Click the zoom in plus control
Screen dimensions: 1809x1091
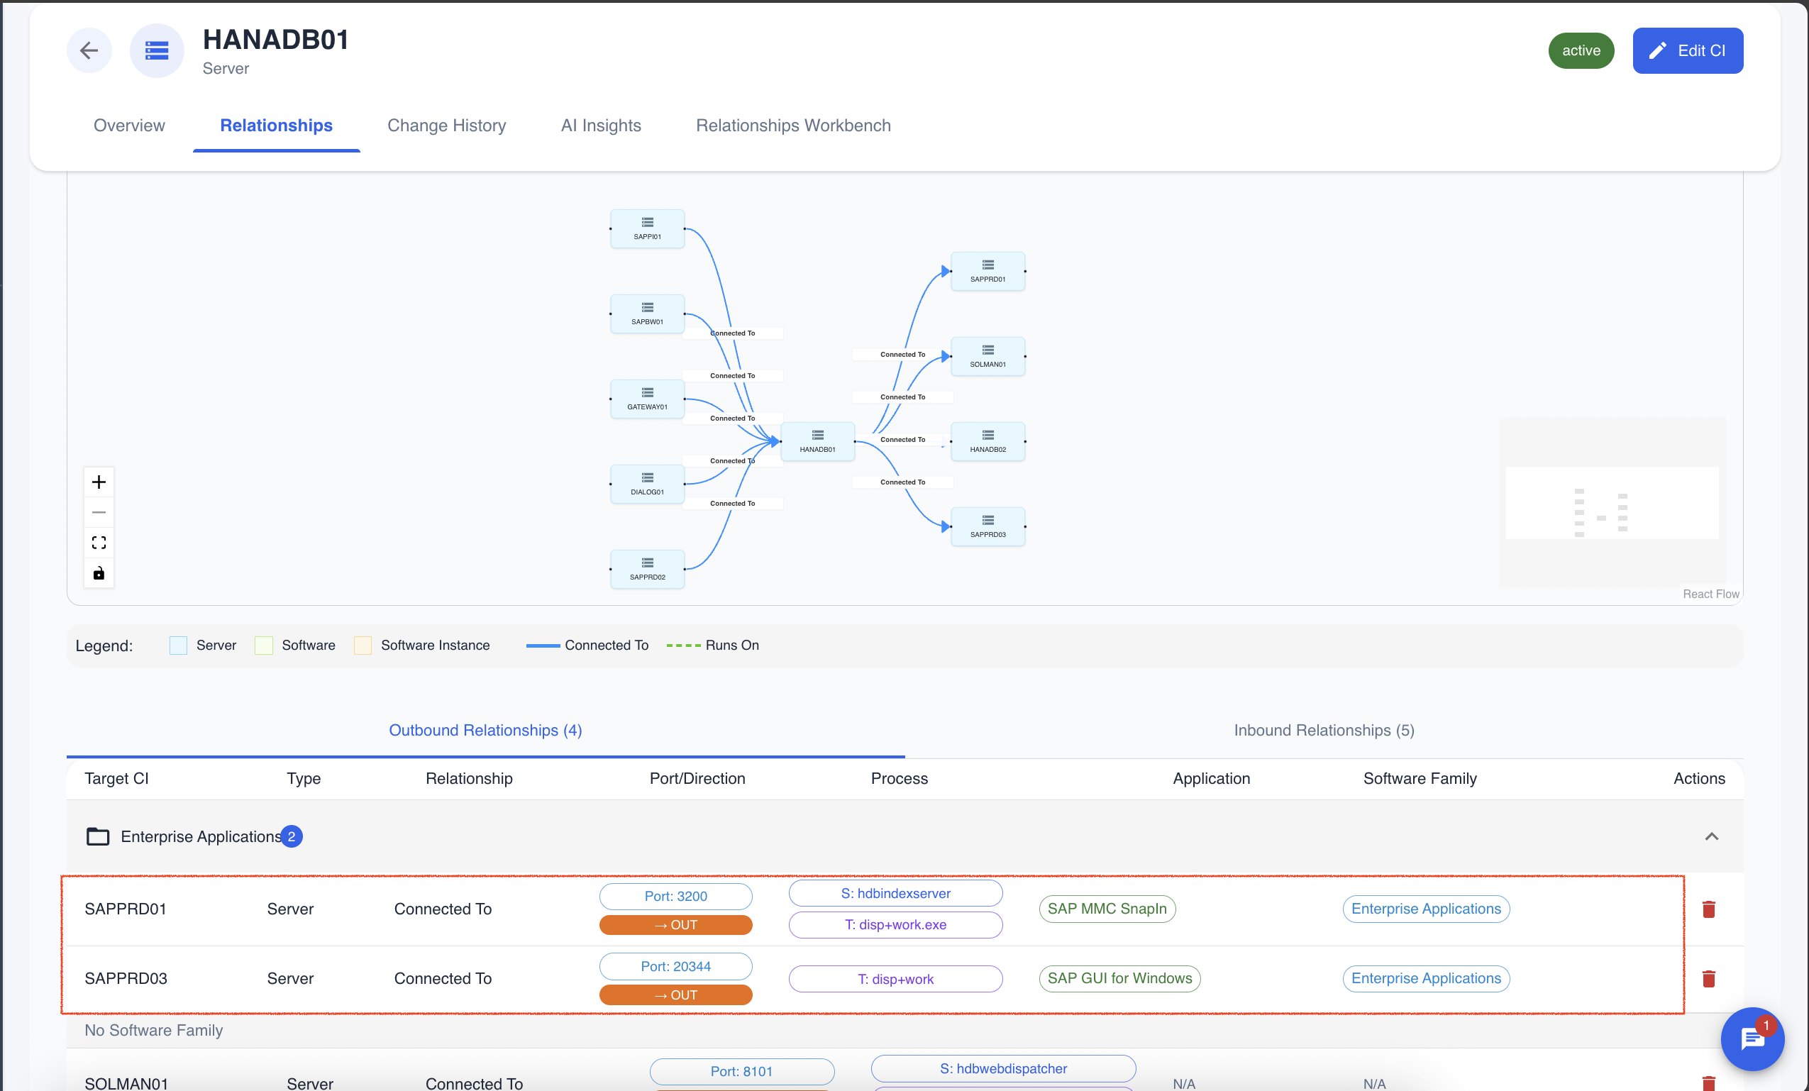click(99, 482)
